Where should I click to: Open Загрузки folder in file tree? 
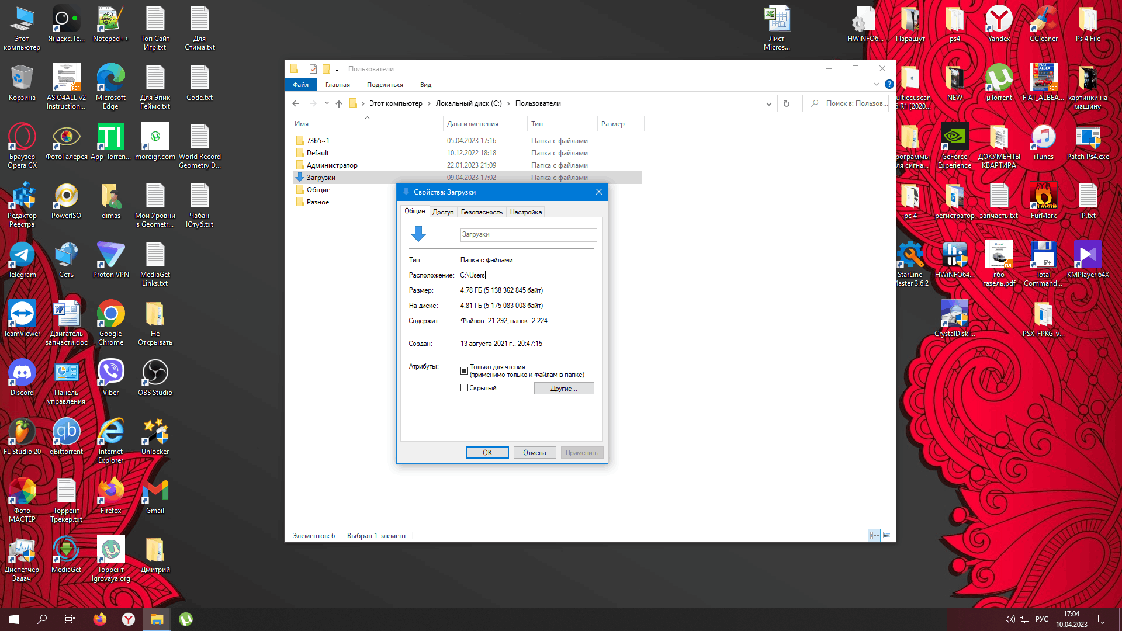(x=321, y=177)
